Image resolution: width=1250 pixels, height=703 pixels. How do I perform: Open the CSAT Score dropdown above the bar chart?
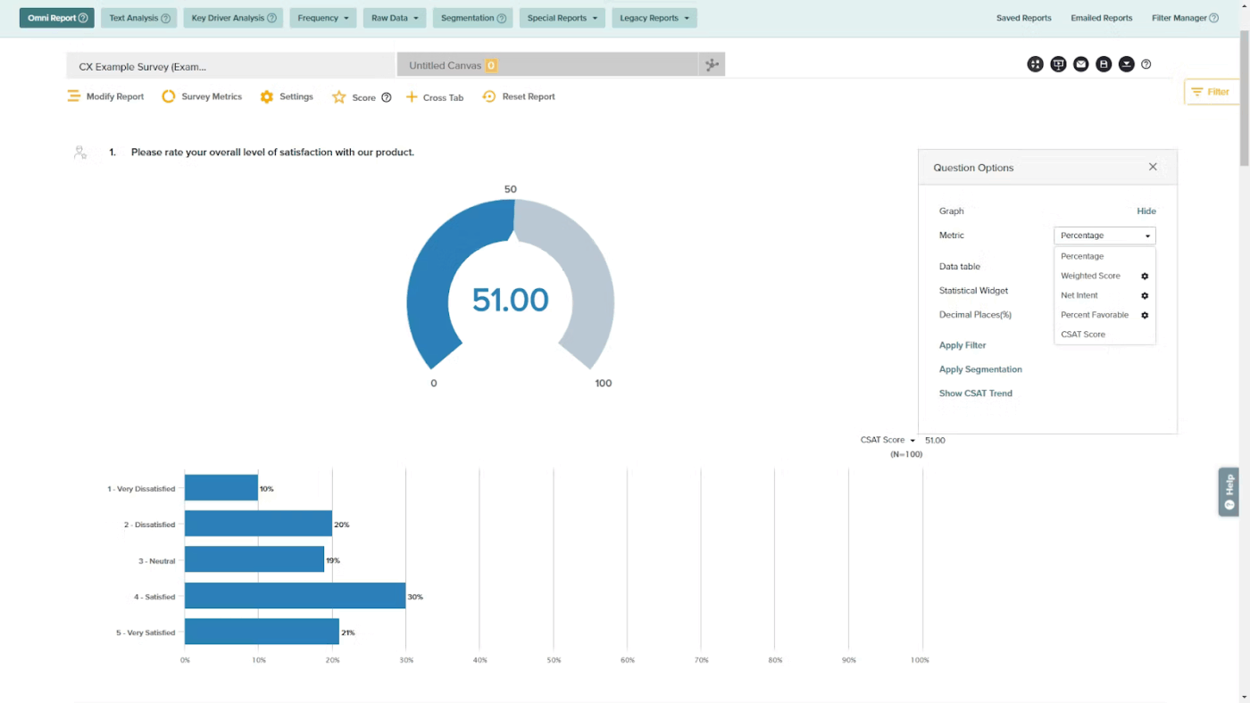point(886,439)
